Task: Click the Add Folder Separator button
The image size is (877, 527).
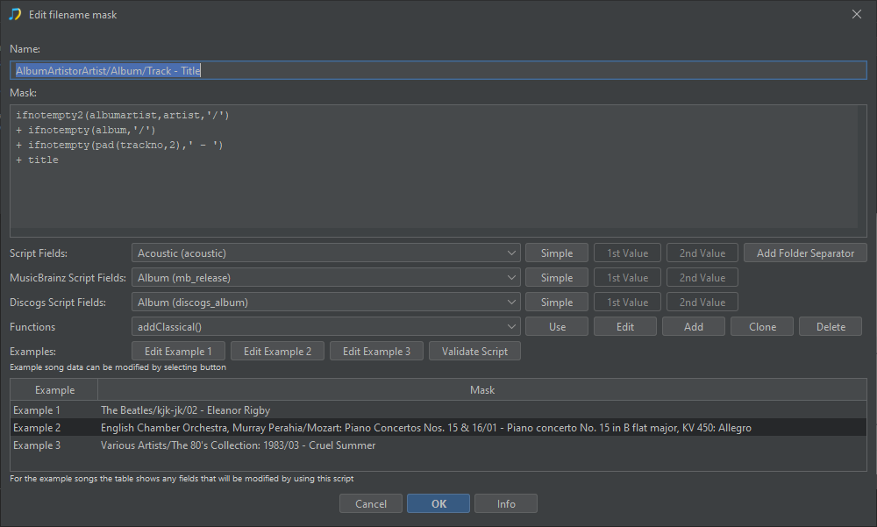Action: pos(805,253)
